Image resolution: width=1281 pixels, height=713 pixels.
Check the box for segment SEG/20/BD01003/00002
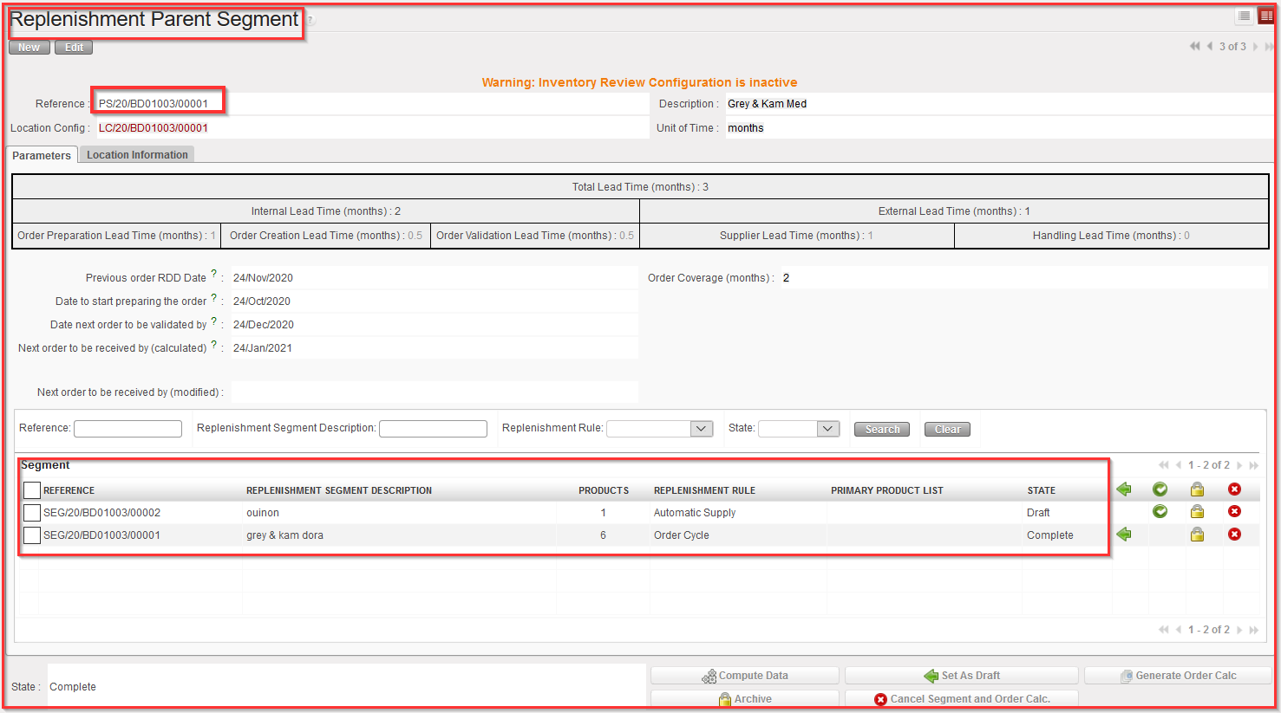pyautogui.click(x=32, y=513)
